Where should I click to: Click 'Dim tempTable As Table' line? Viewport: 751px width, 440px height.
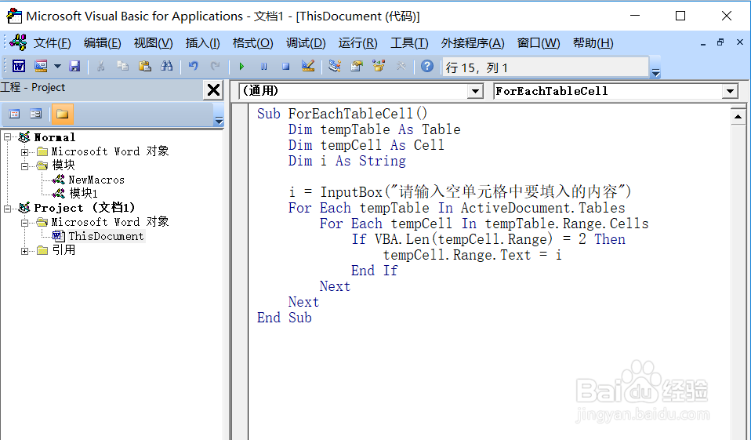click(x=374, y=129)
